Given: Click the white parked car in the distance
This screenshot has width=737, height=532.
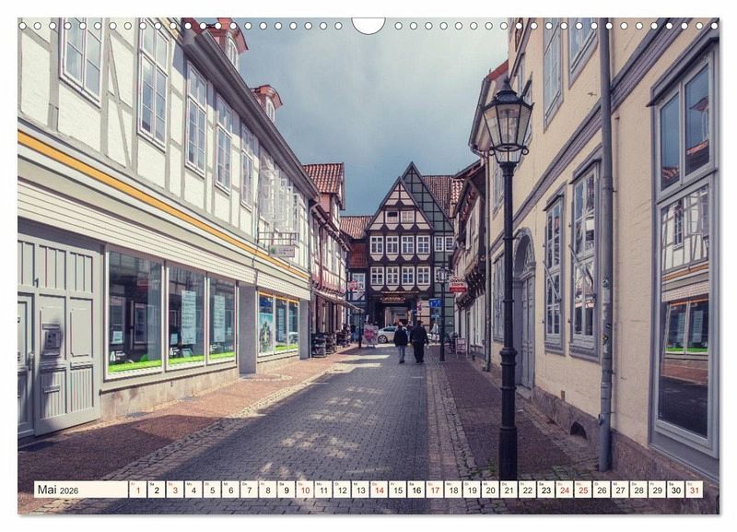Looking at the screenshot, I should 387,334.
